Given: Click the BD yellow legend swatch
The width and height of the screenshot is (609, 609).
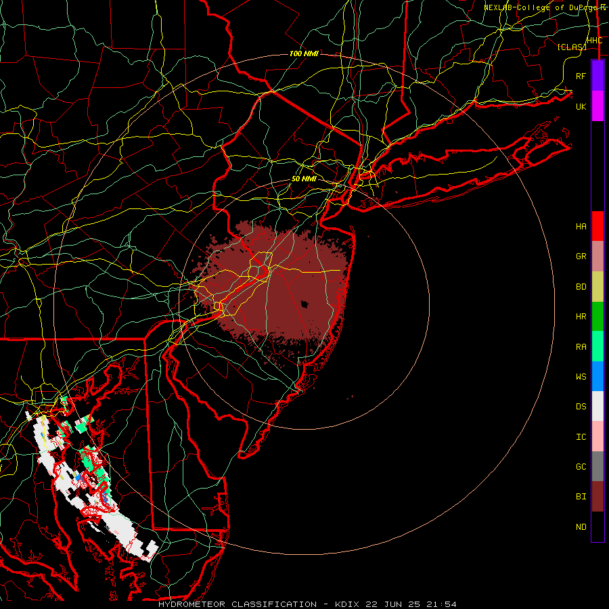Looking at the screenshot, I should 597,287.
